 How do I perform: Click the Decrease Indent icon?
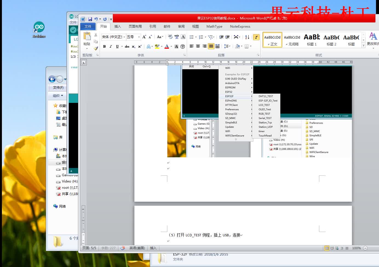[x=221, y=37]
